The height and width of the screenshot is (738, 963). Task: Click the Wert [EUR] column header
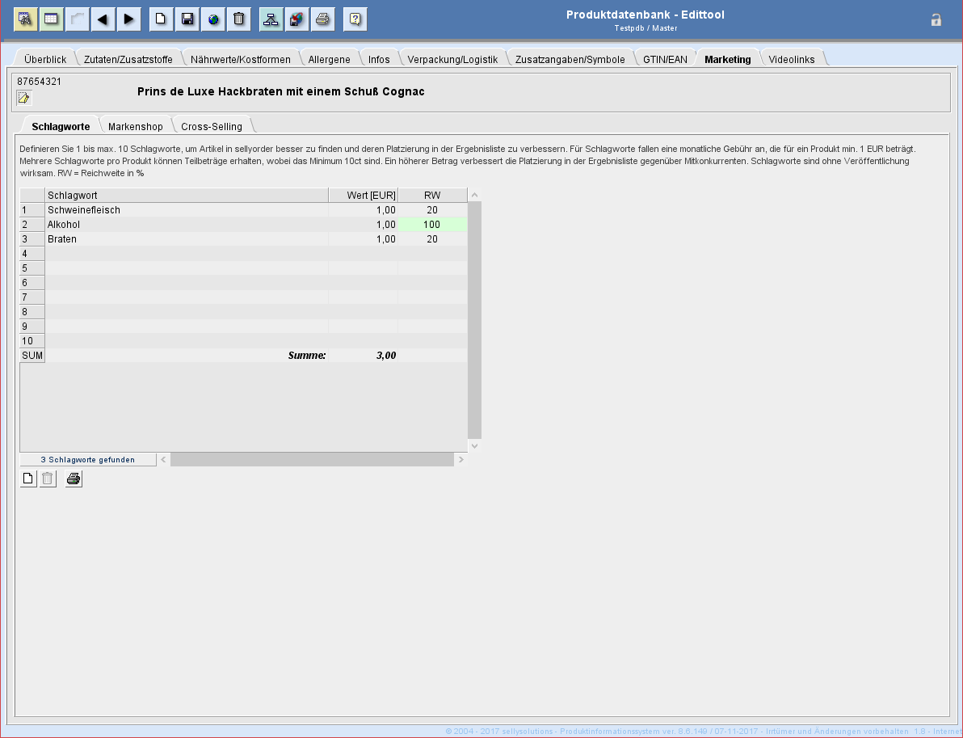(363, 195)
